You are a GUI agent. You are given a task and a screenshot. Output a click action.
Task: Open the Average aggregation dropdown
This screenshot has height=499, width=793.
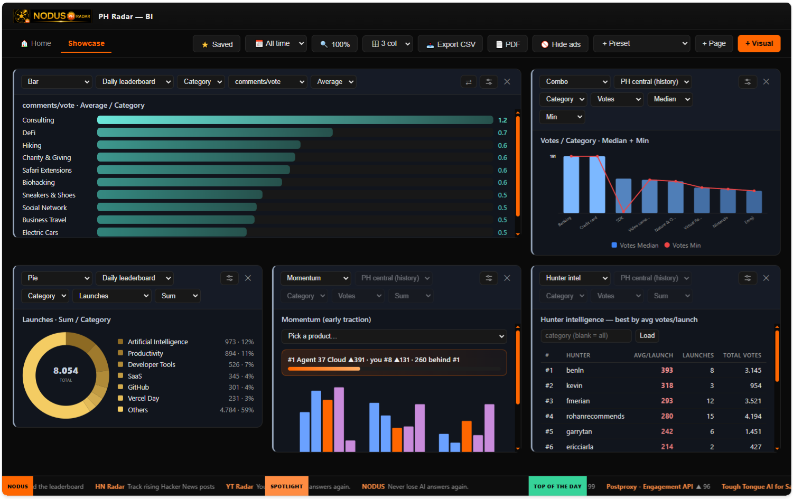point(333,82)
